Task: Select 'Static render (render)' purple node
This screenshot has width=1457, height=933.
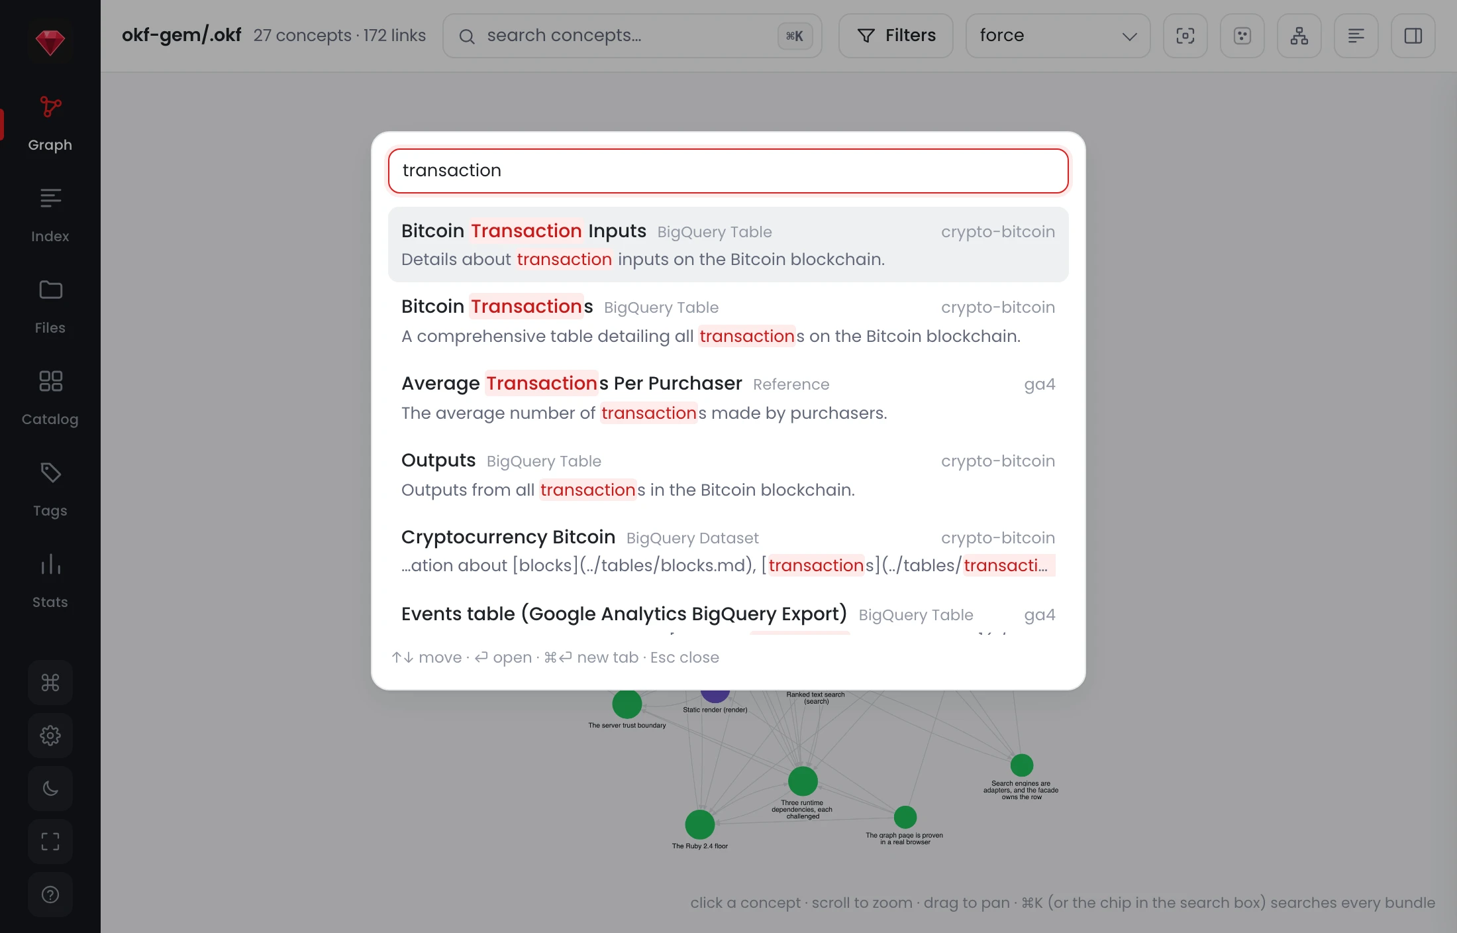Action: coord(715,696)
